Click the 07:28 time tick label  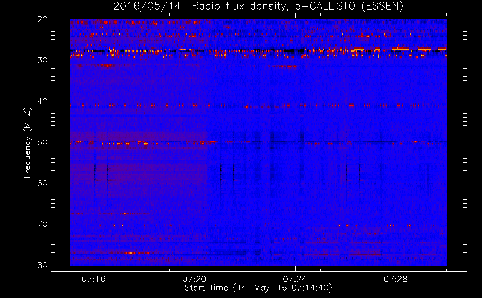pos(396,279)
